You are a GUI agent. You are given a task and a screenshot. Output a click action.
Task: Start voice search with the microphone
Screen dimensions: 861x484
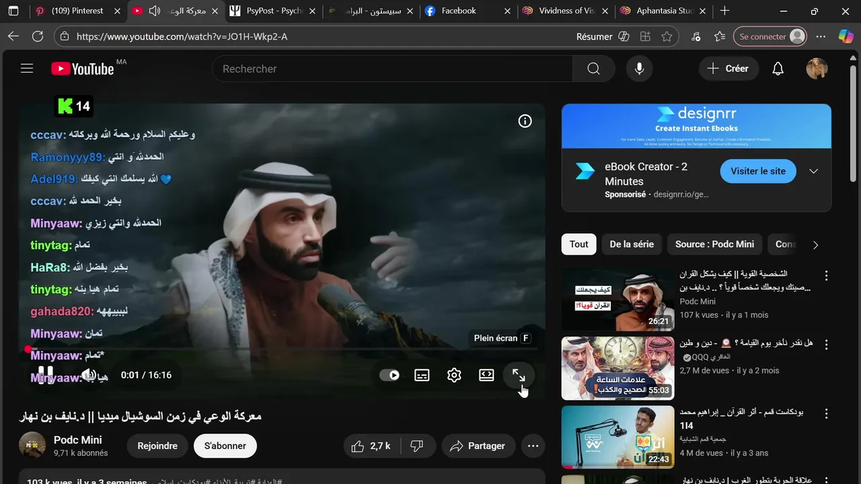[639, 69]
